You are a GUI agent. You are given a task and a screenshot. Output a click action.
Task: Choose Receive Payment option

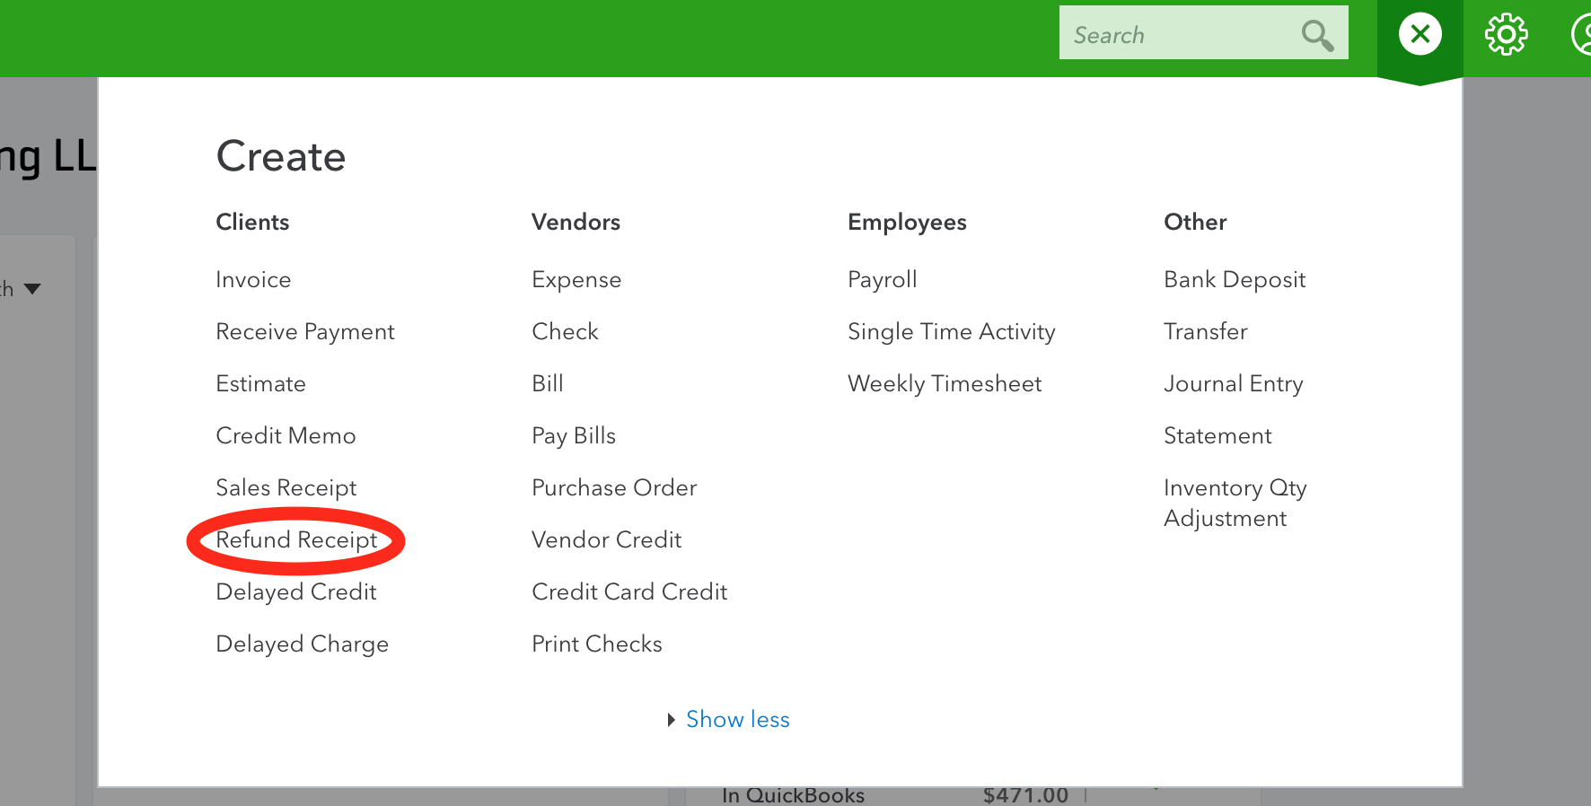coord(305,331)
